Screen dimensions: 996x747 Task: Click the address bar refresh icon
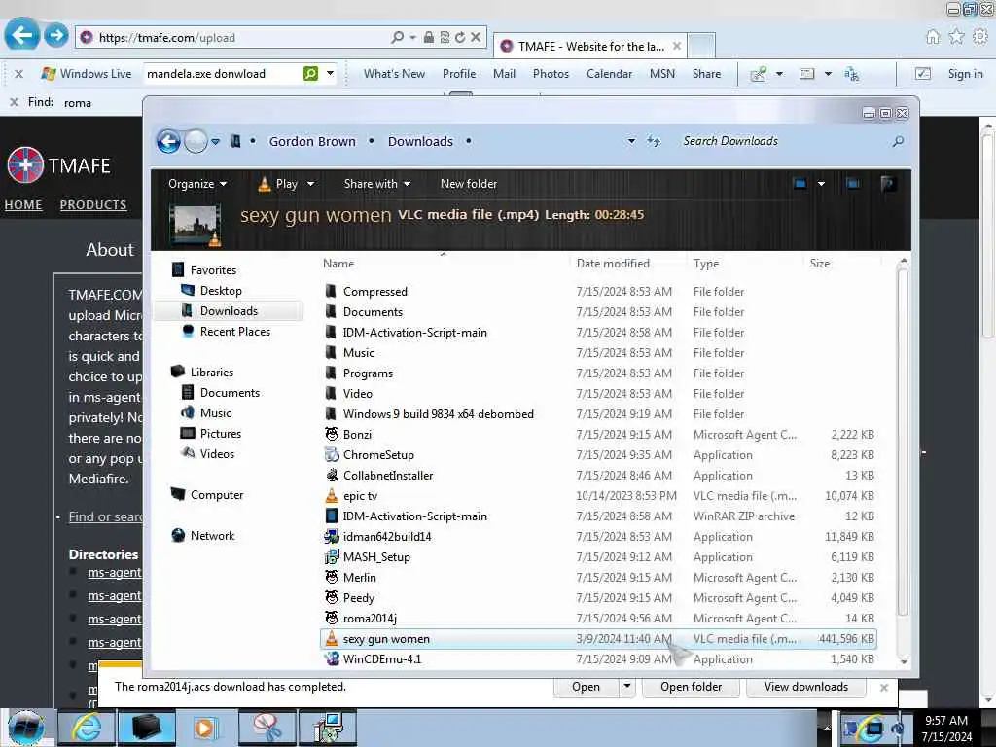460,38
